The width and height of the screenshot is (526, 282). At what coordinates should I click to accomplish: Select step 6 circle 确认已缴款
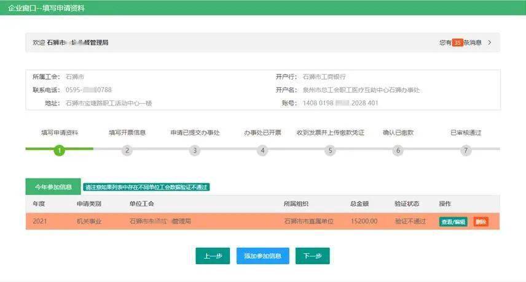(x=398, y=150)
